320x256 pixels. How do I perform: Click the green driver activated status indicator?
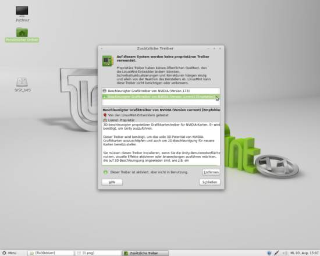pyautogui.click(x=105, y=172)
